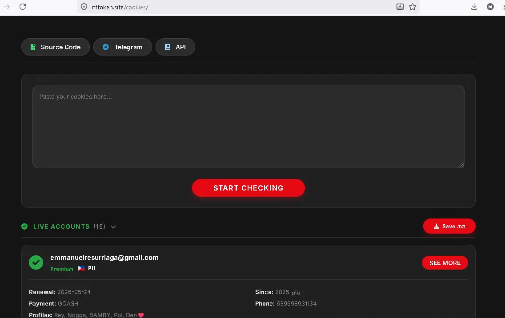This screenshot has height=318, width=505.
Task: Click the Since 2025 value
Action: [287, 292]
